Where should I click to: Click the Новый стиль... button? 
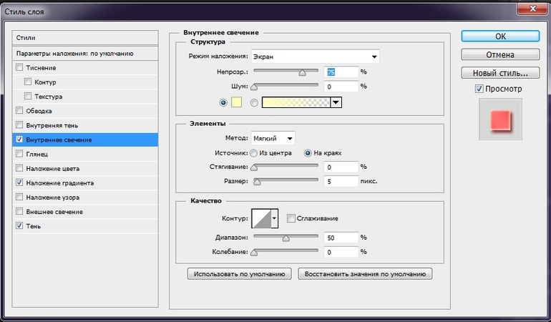point(499,72)
